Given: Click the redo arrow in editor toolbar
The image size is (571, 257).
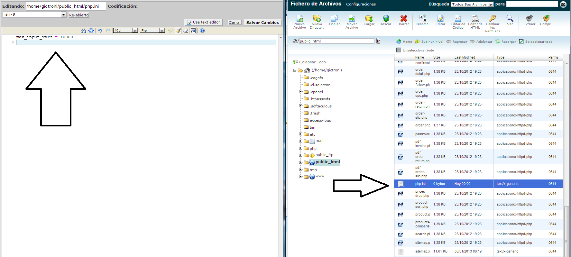Looking at the screenshot, I should coord(108,31).
